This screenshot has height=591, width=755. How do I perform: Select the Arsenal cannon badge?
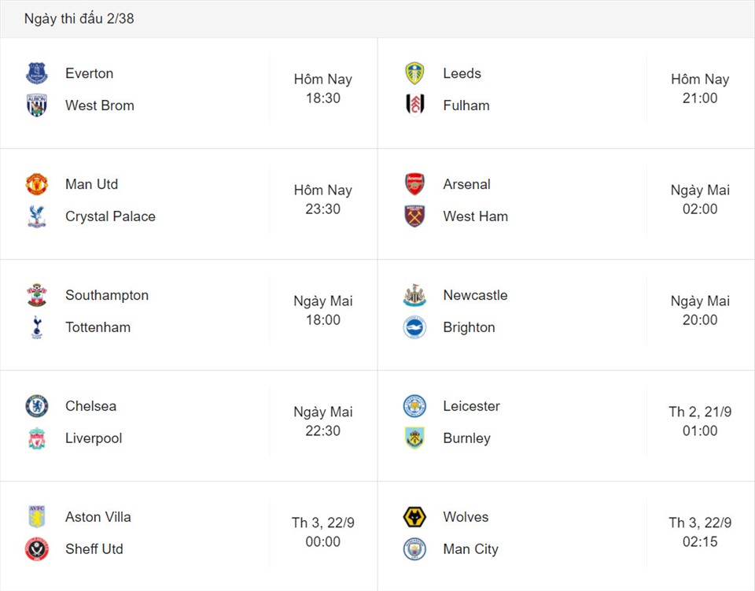point(414,184)
